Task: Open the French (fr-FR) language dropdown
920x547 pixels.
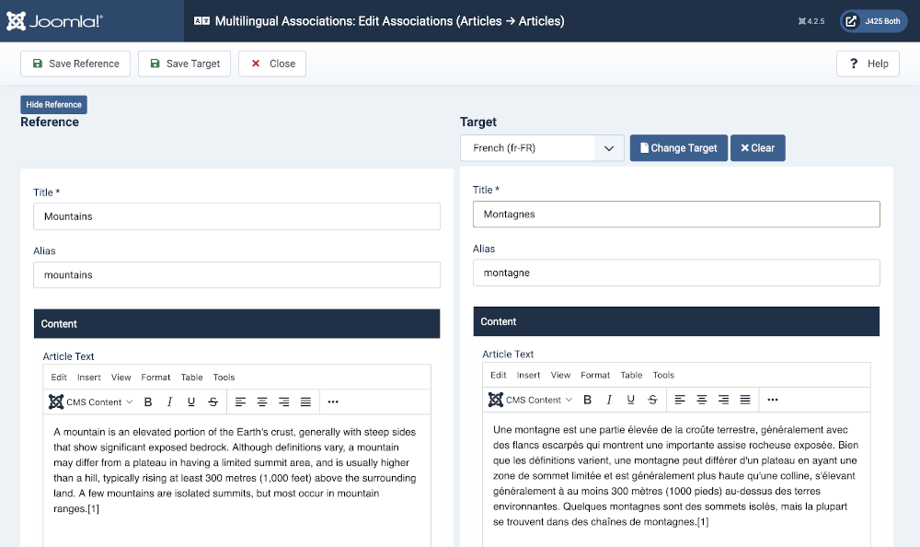Action: (541, 147)
